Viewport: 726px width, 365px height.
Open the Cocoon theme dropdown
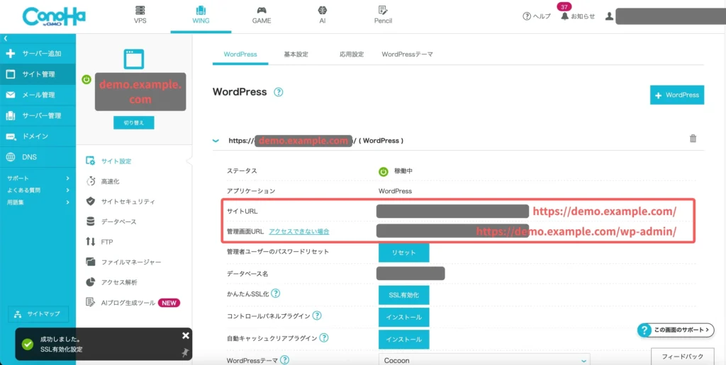click(x=484, y=360)
